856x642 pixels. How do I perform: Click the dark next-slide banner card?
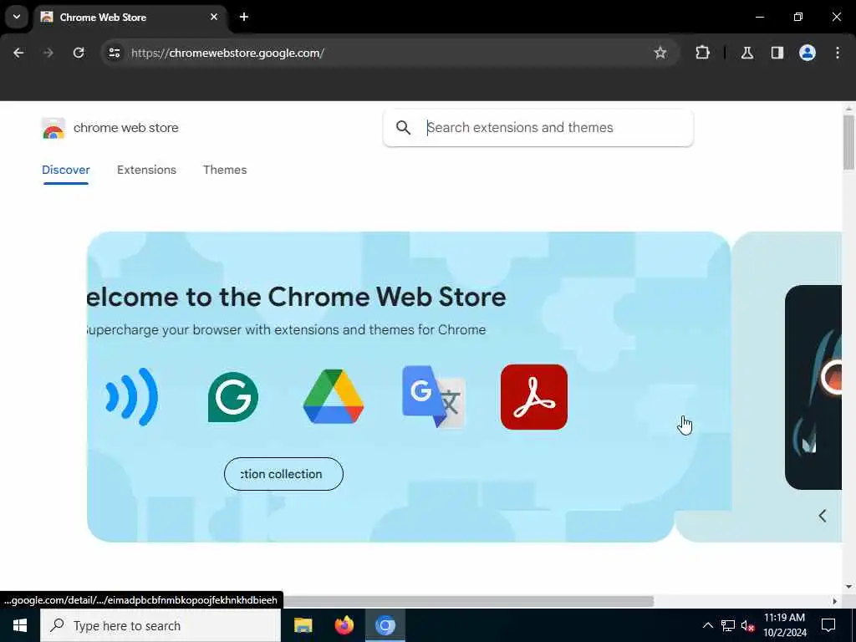pyautogui.click(x=813, y=387)
